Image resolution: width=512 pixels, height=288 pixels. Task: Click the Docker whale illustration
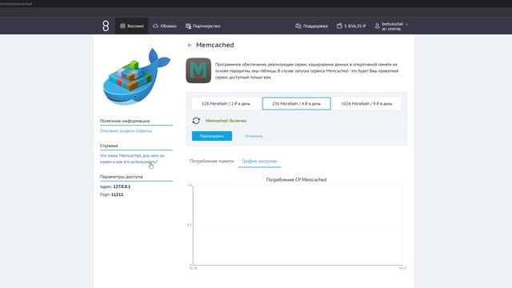coord(137,77)
